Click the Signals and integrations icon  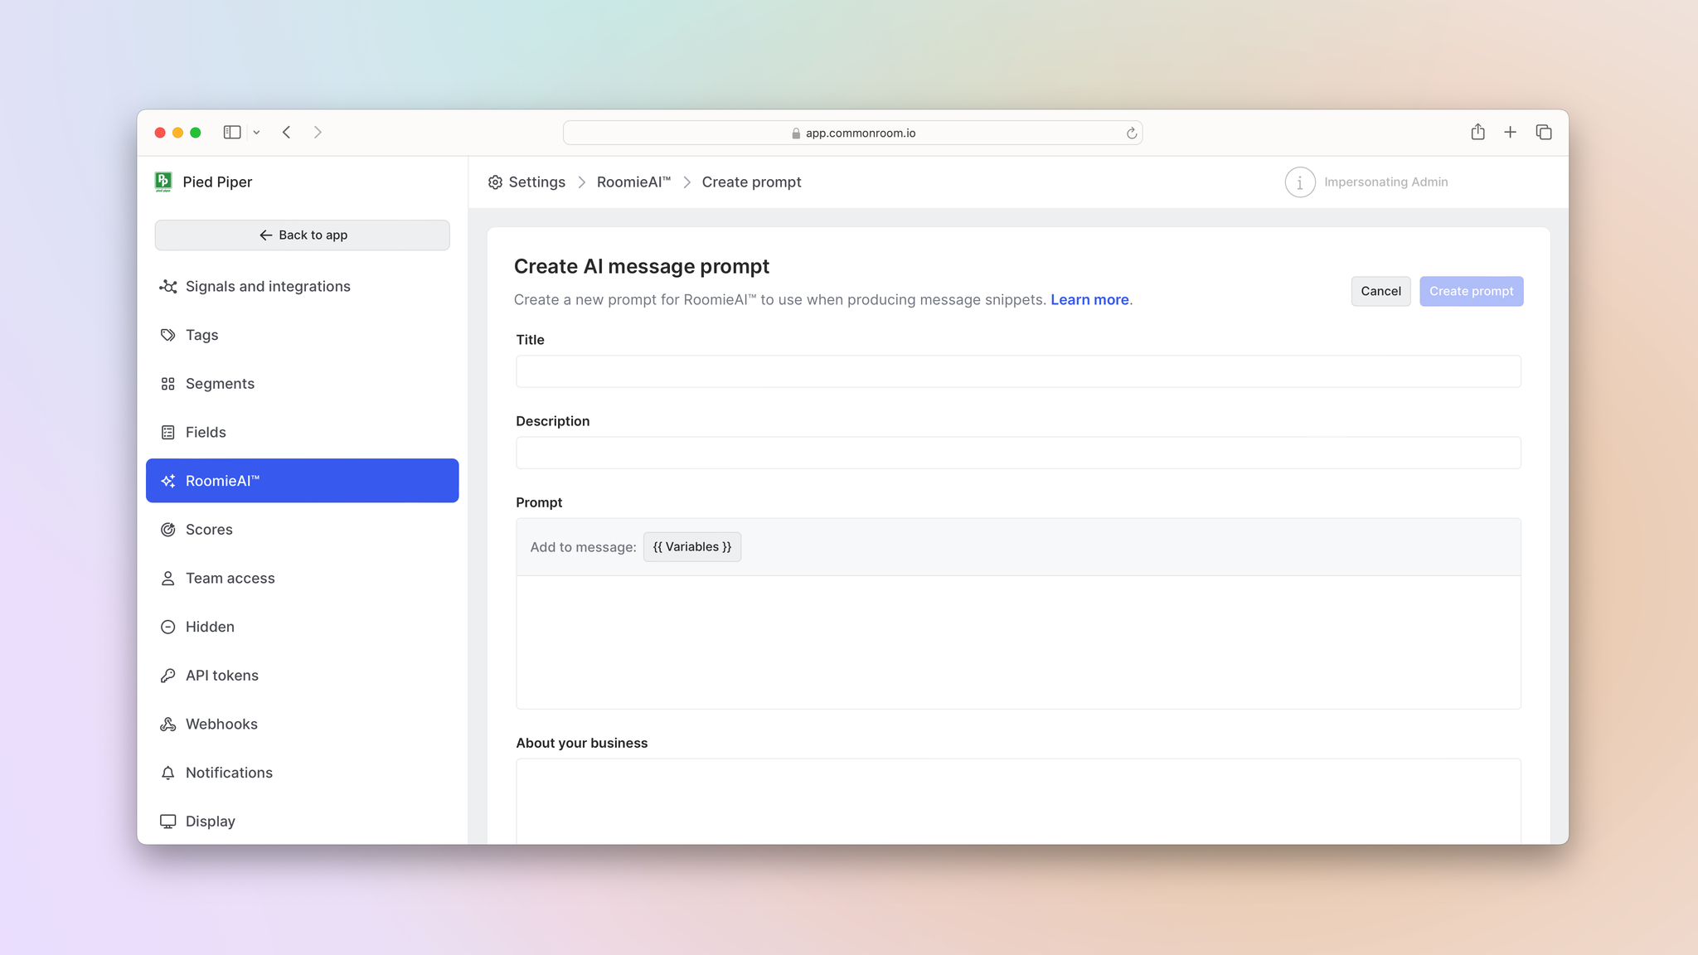pos(167,287)
